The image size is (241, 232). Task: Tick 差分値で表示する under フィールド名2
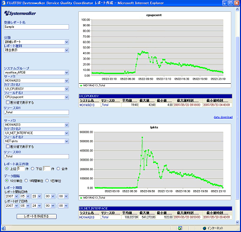point(7,147)
